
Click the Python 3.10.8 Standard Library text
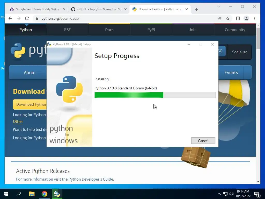126,88
